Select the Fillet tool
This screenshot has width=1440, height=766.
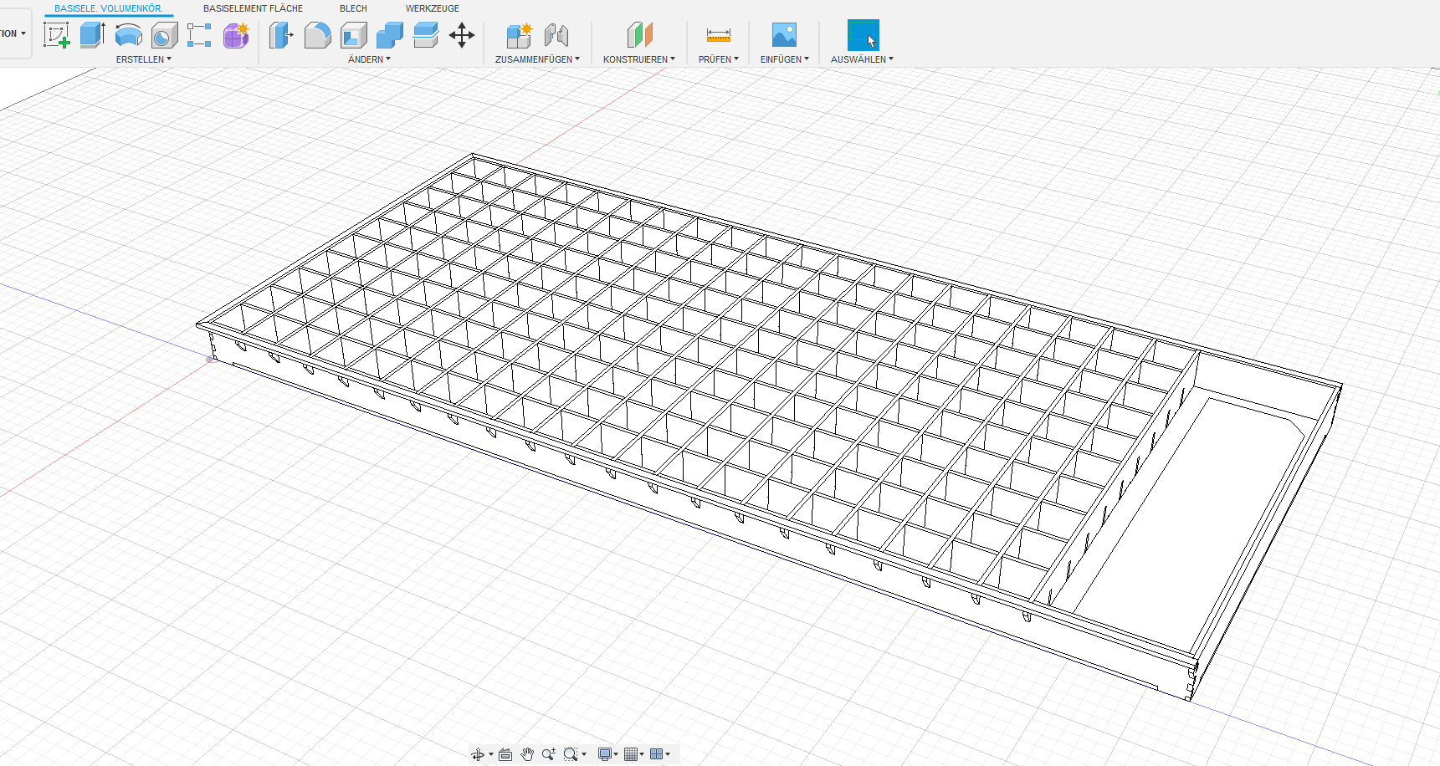[x=317, y=35]
